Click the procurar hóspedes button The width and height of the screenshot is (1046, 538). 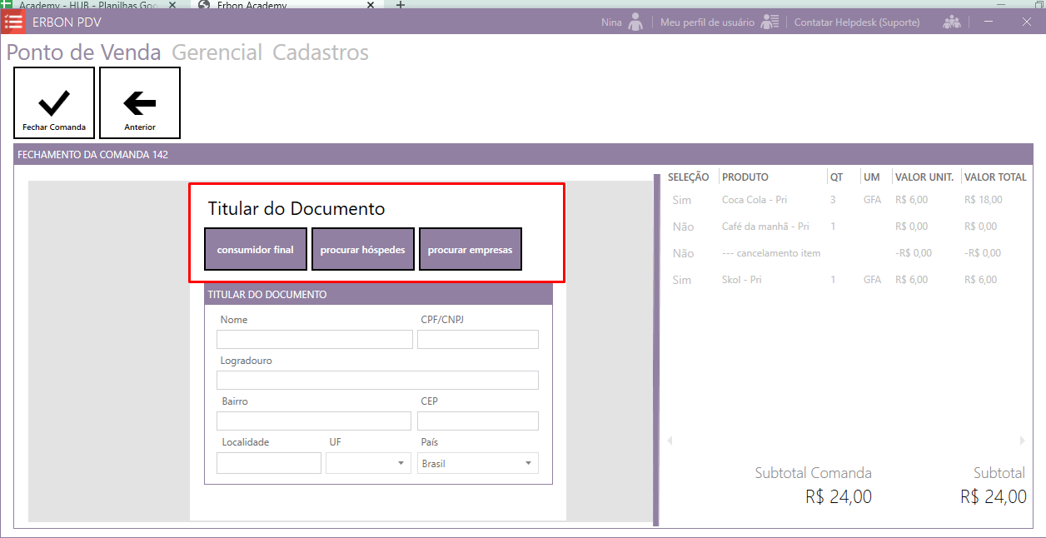click(x=362, y=249)
